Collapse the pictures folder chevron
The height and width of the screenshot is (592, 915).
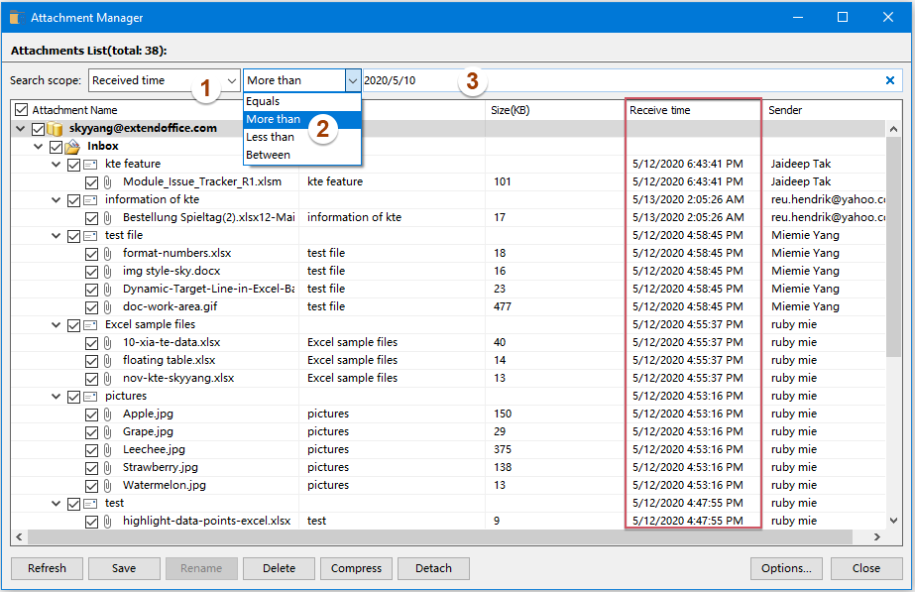pyautogui.click(x=57, y=395)
